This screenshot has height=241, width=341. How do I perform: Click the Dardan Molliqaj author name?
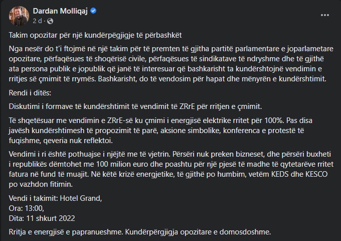point(60,11)
